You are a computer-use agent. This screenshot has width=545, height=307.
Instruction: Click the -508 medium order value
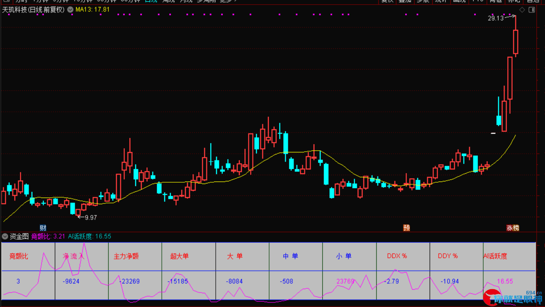(287, 281)
